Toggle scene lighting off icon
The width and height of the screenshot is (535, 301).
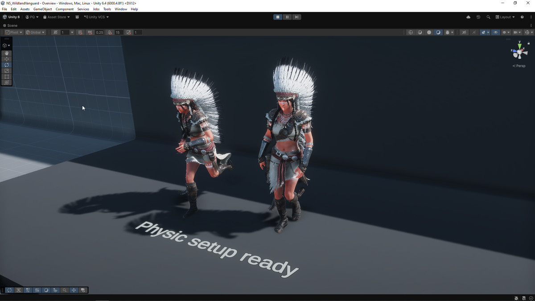coord(464,33)
